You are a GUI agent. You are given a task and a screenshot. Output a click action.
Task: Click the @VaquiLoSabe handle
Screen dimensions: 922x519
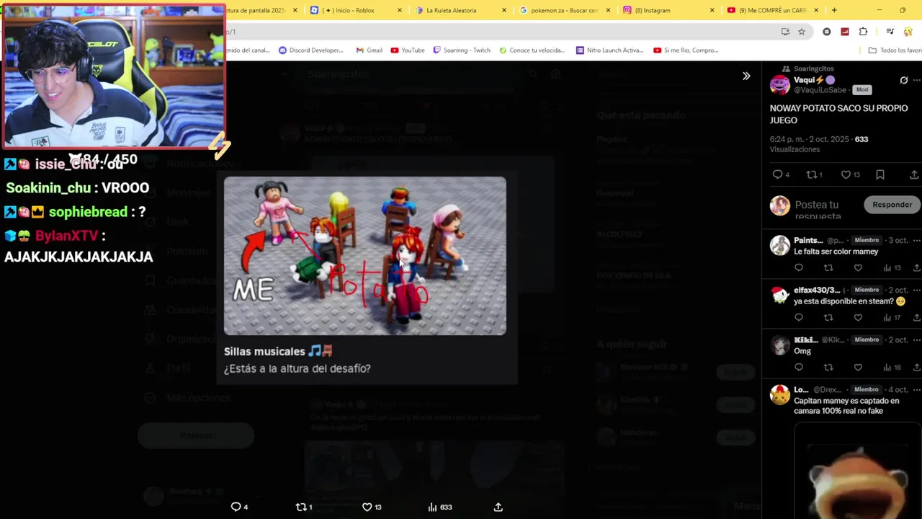click(820, 90)
